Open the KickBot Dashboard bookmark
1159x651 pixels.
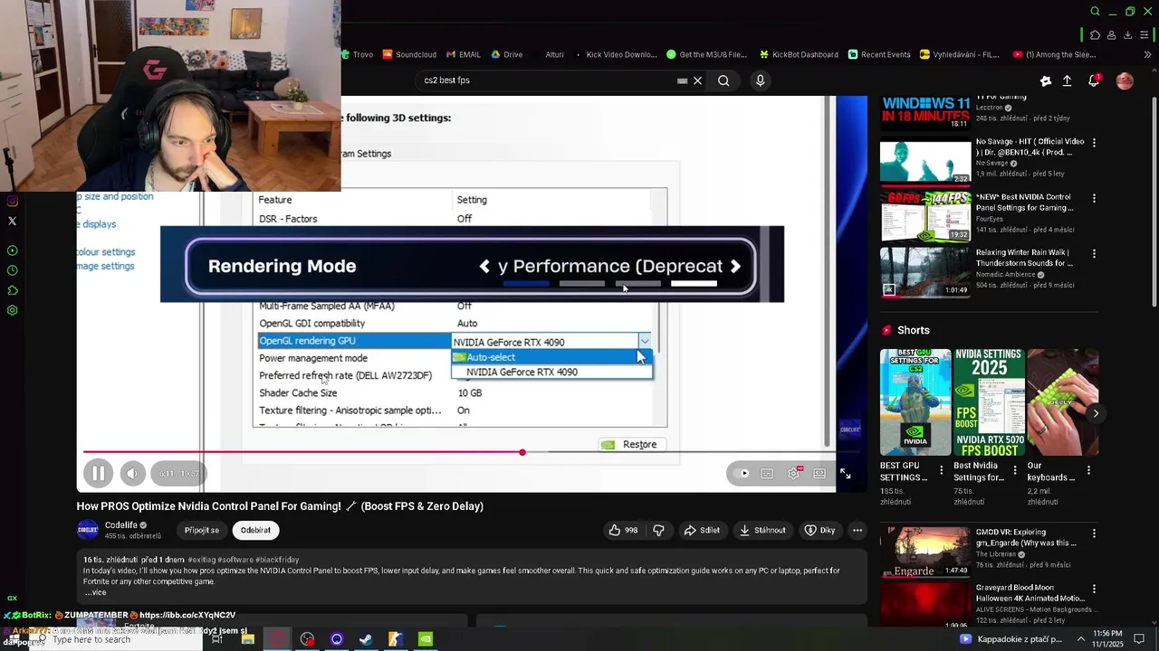(x=799, y=54)
